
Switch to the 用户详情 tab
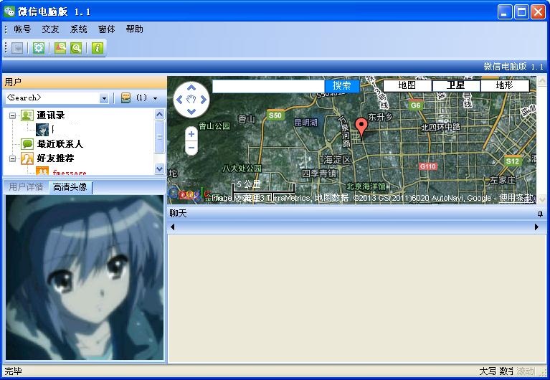(x=26, y=186)
